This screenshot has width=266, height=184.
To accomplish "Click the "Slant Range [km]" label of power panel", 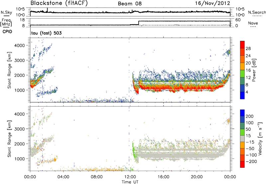I will 9,70.
